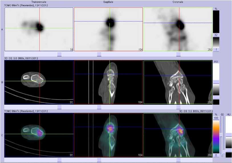This screenshot has width=232, height=163.
Task: Click the black saturated bar above value 32
Action: tap(216, 22)
